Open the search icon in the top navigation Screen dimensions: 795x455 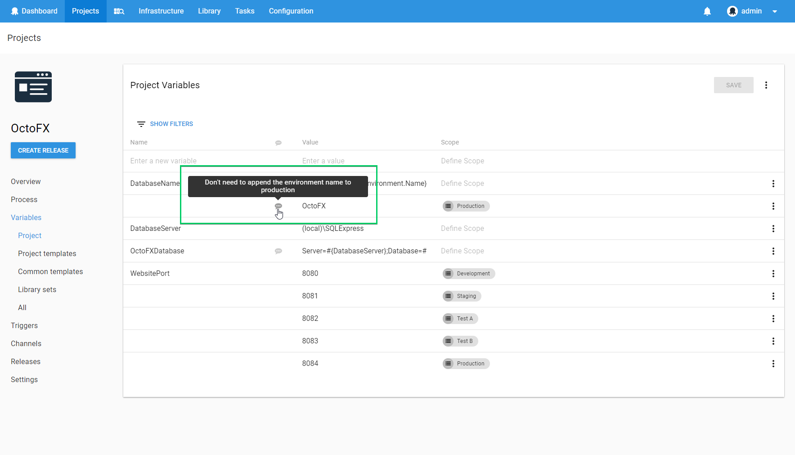point(119,11)
